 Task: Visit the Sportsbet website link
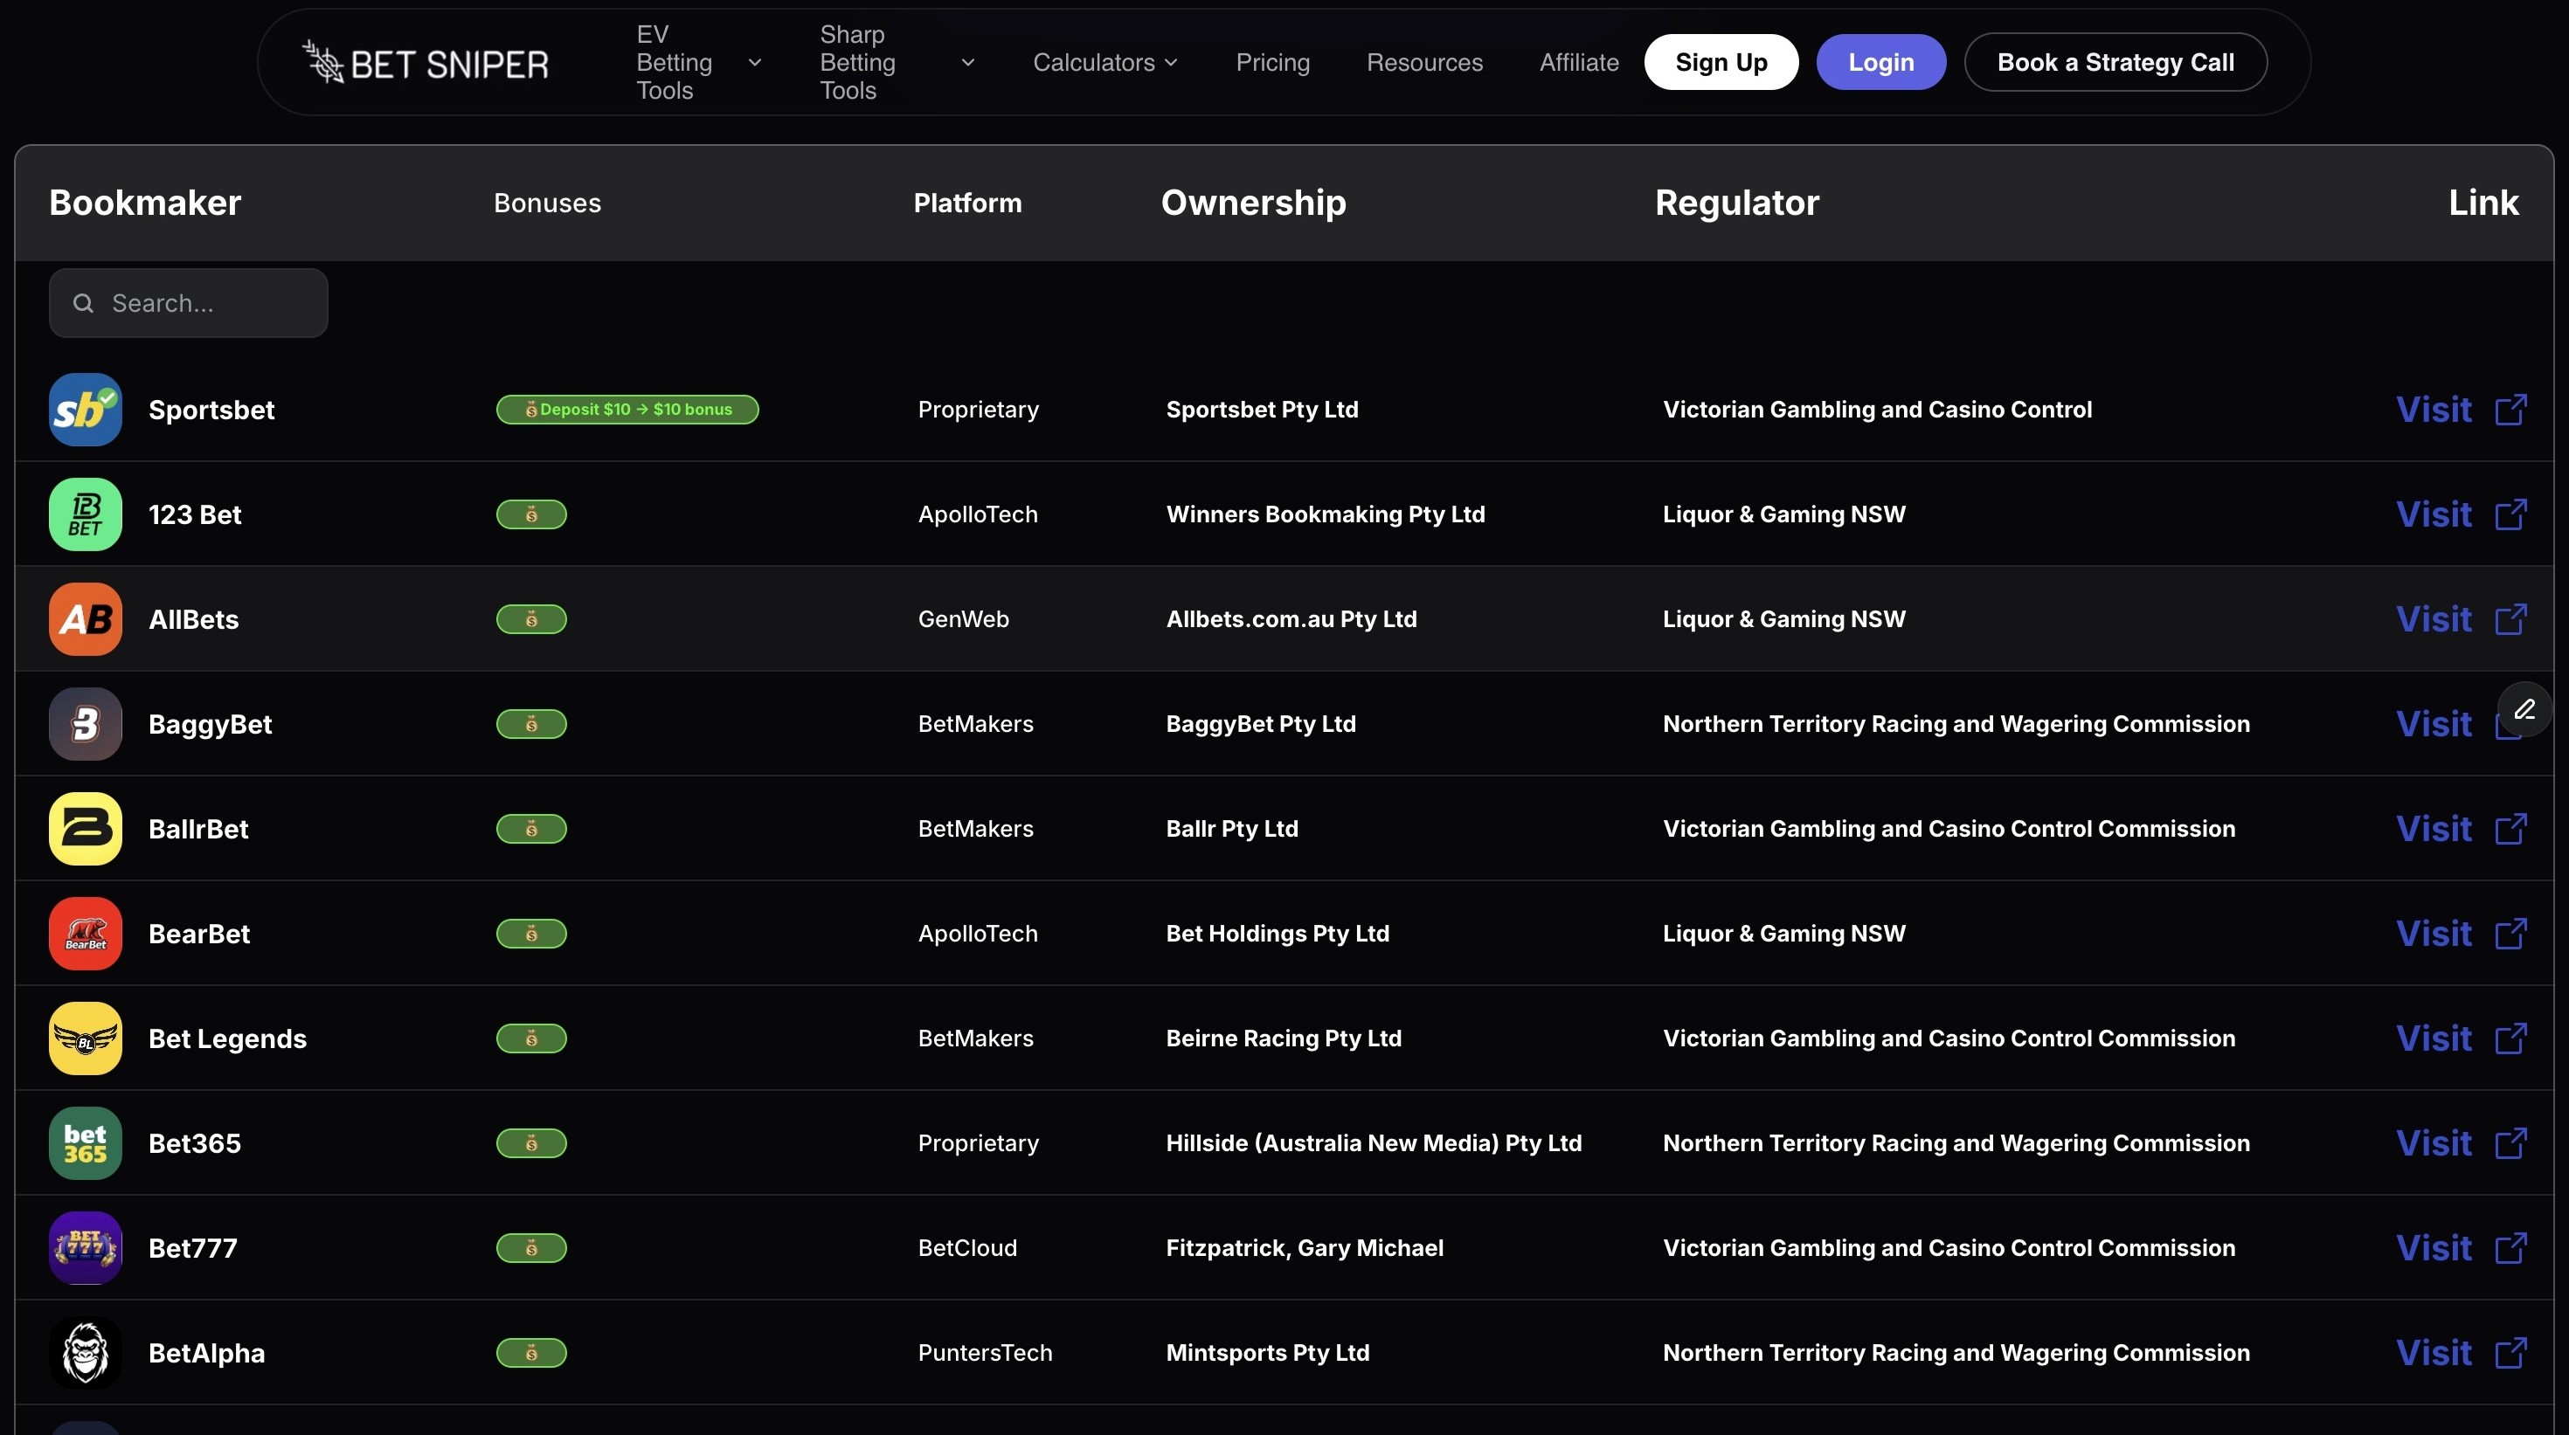tap(2434, 410)
